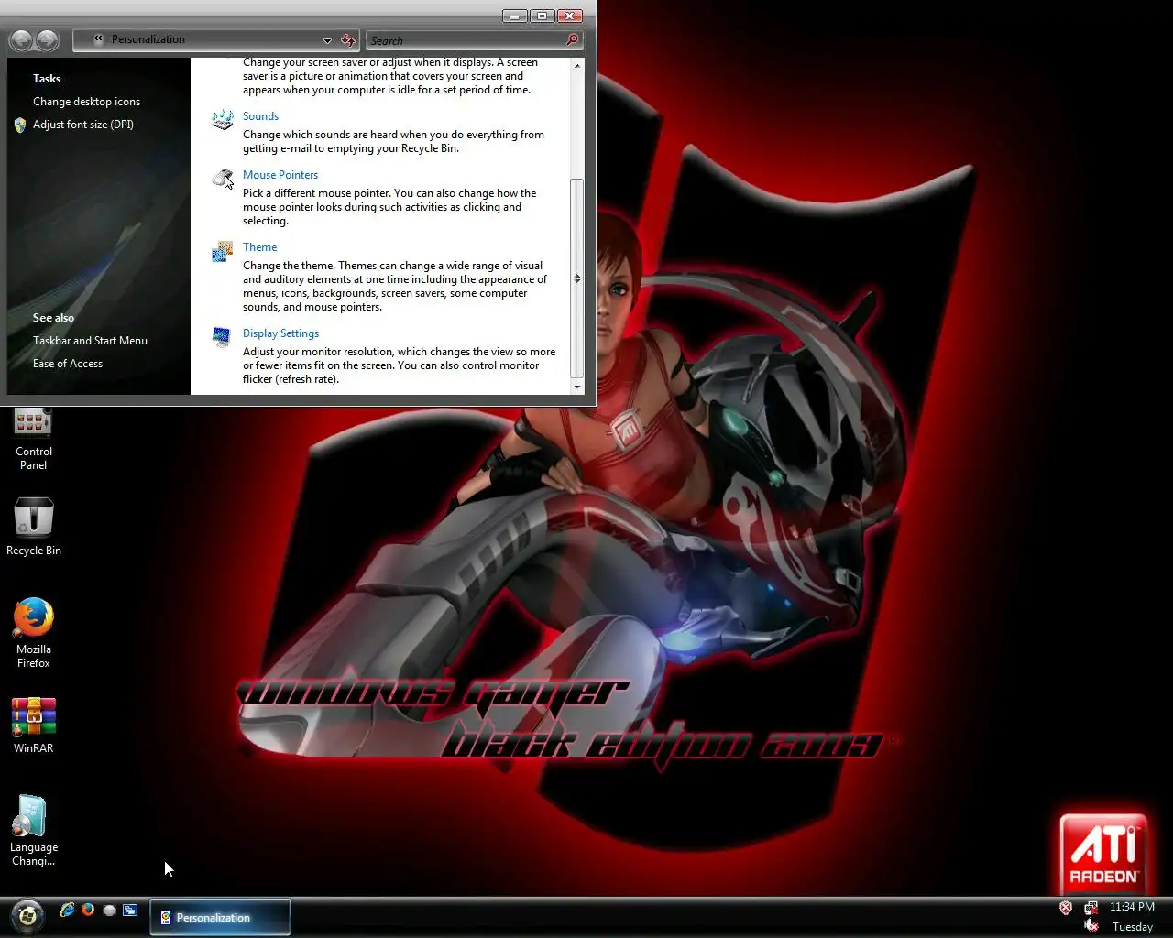Open the Control Panel desktop icon

(33, 438)
